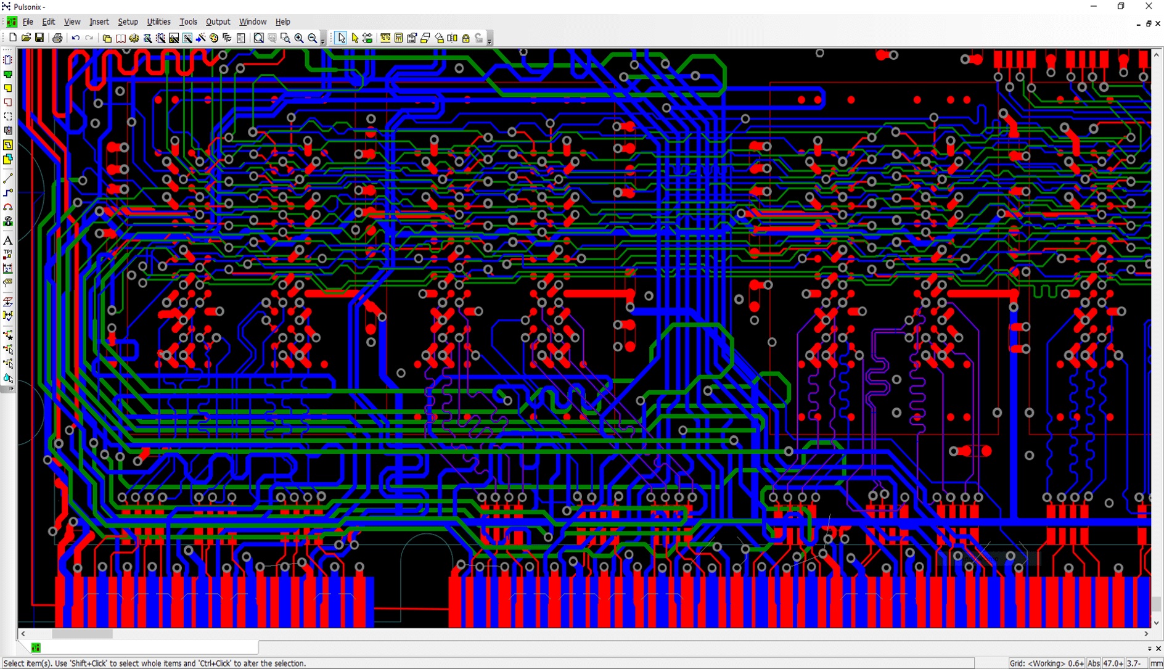1164x669 pixels.
Task: Click the Pulsonix document icon in menu bar
Action: coord(12,22)
